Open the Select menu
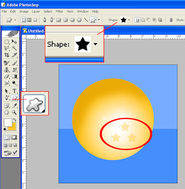This screenshot has width=185, height=189. pyautogui.click(x=48, y=11)
